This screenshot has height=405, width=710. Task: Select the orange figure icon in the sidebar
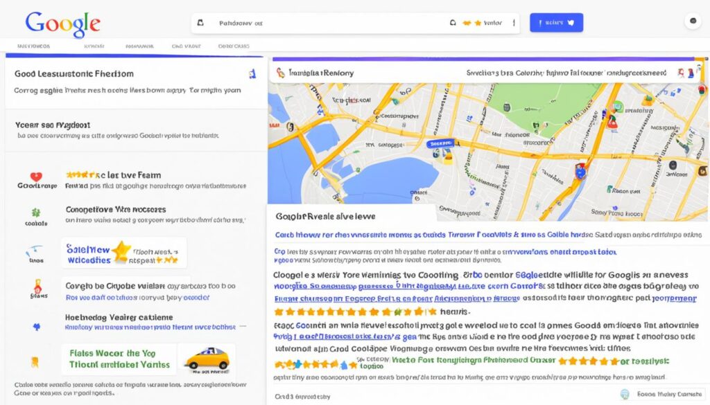coord(37,286)
